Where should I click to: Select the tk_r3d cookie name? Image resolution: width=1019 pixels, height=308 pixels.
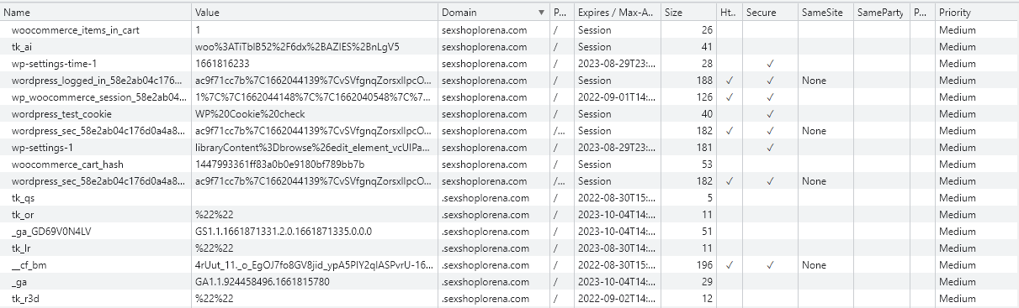click(x=24, y=299)
